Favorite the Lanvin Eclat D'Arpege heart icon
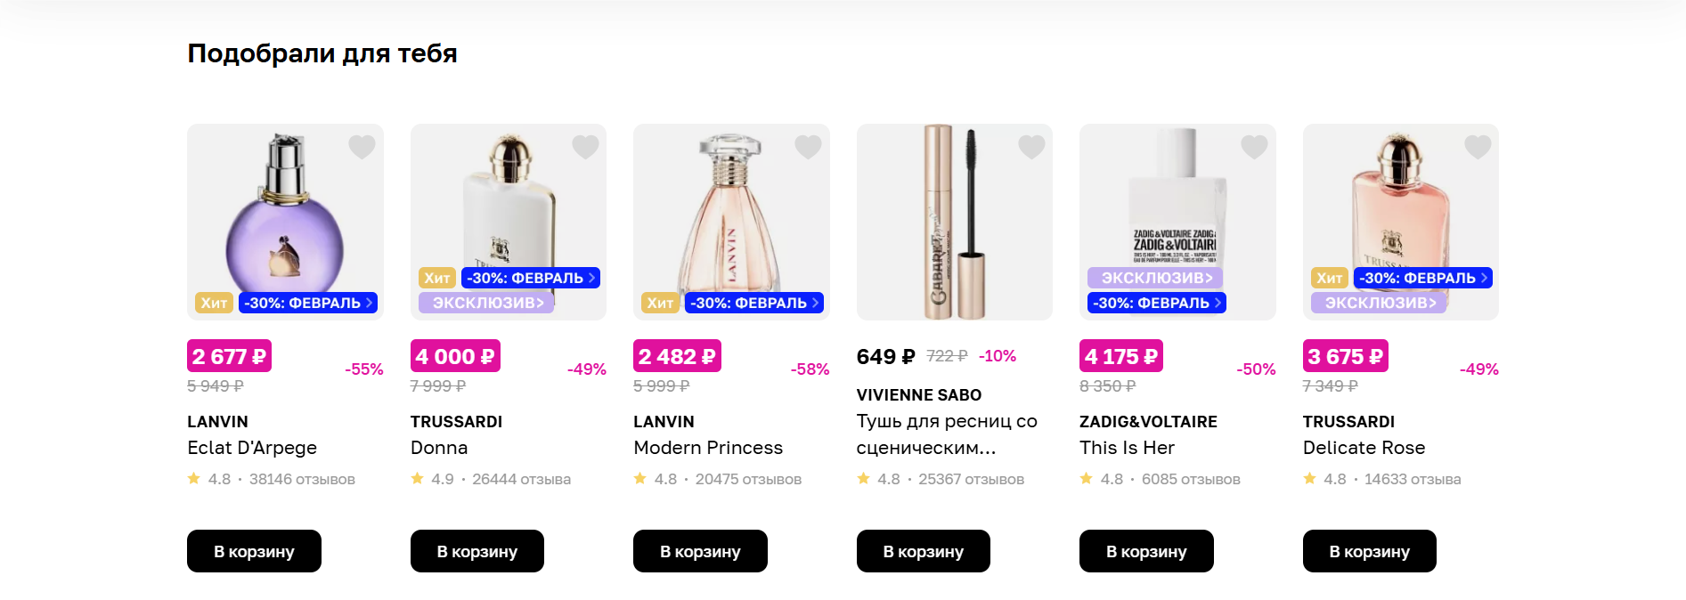 click(x=362, y=147)
